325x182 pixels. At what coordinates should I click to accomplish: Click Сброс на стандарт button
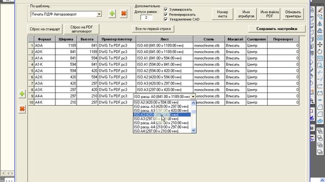point(45,29)
